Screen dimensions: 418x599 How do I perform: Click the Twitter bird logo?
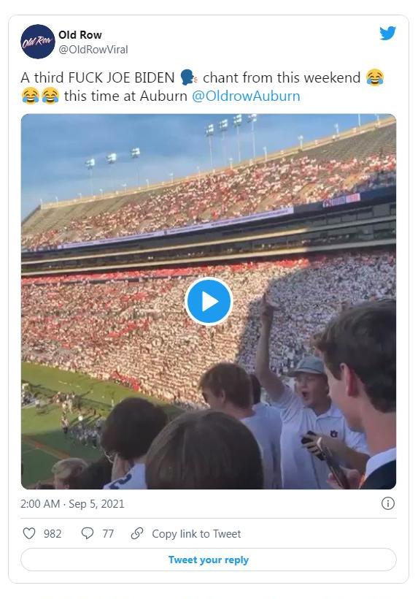coord(387,33)
